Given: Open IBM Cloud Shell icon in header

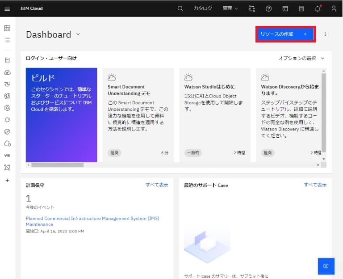Looking at the screenshot, I should tap(285, 8).
